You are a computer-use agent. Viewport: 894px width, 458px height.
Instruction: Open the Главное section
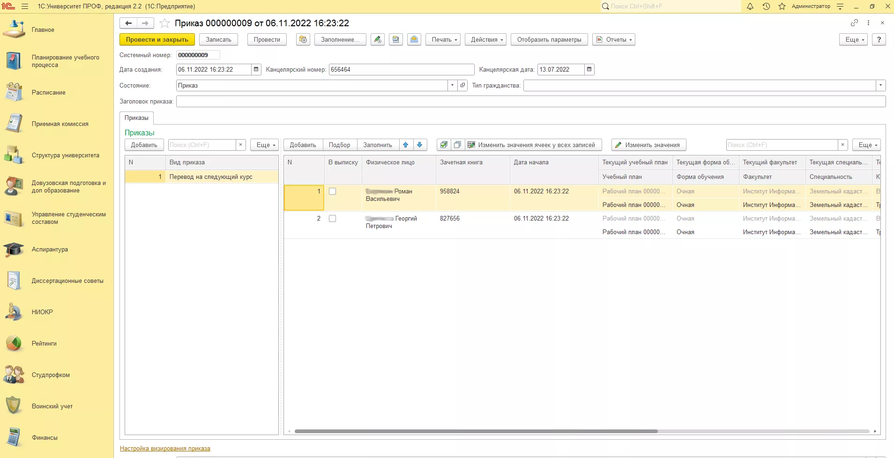click(43, 30)
